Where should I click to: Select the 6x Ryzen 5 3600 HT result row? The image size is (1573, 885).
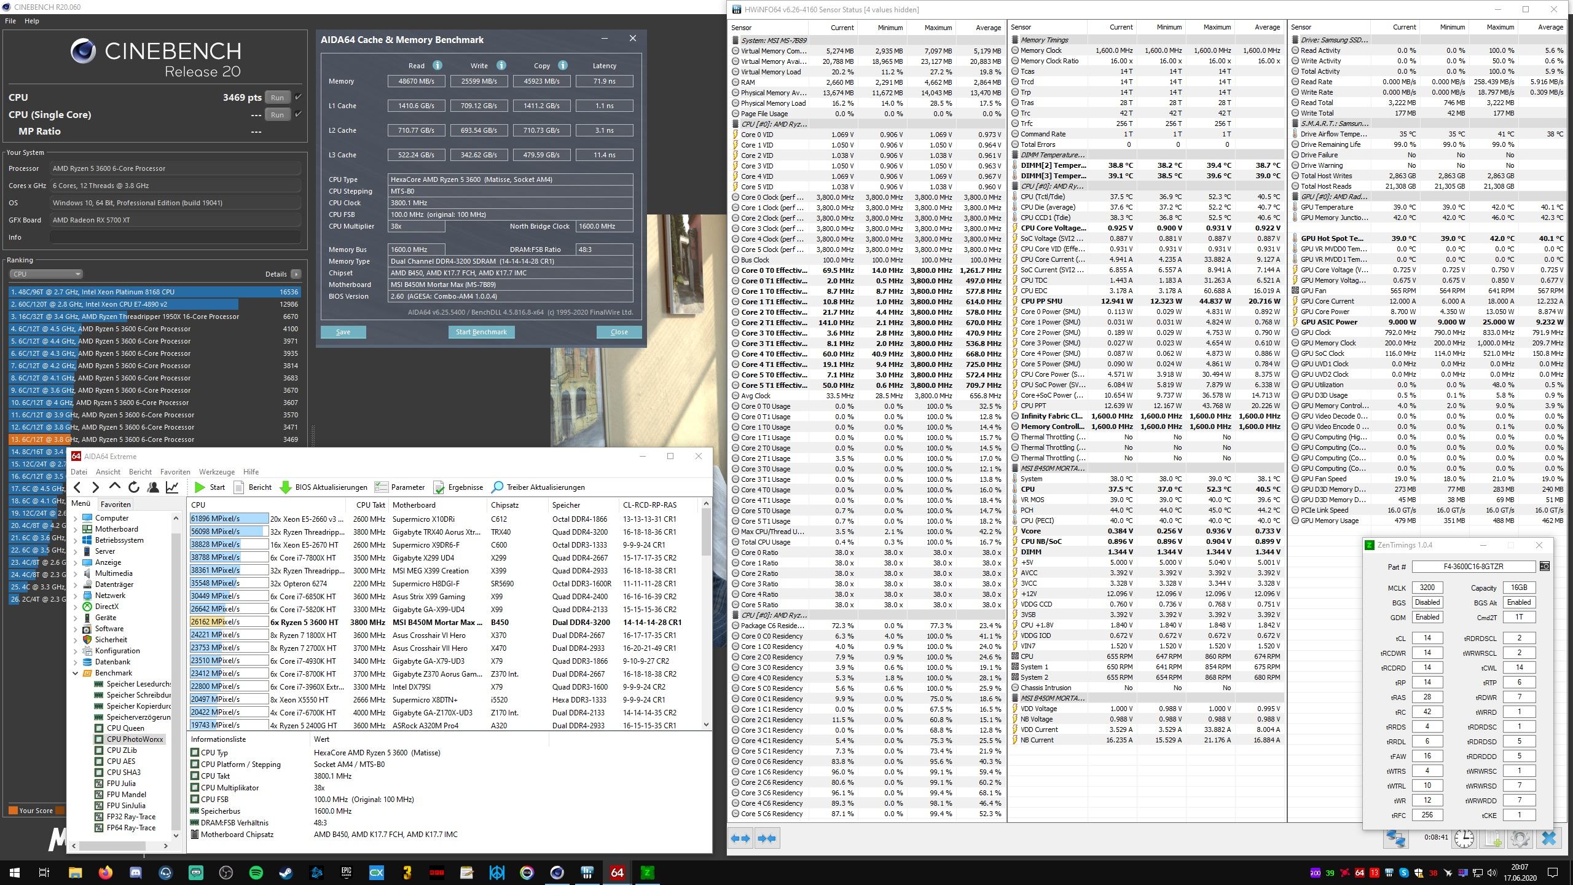(x=444, y=622)
